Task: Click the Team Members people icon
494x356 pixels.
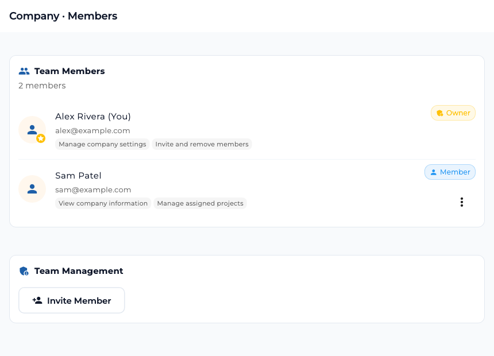Action: pos(24,71)
